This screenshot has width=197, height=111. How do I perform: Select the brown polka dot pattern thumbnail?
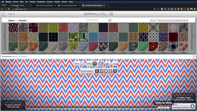pos(13,27)
